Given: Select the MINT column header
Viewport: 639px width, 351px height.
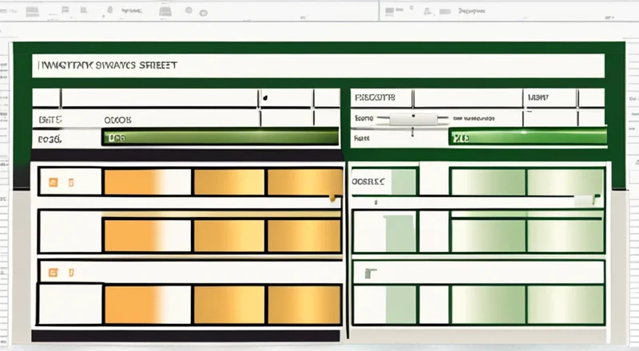Looking at the screenshot, I should tap(537, 98).
